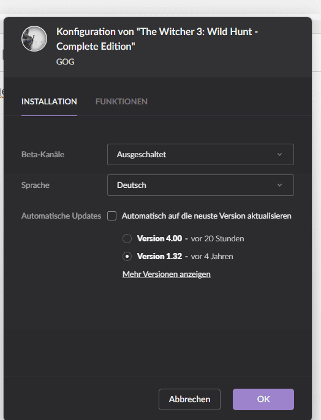
Task: Click the "vor 20 Stunden" text
Action: [217, 238]
